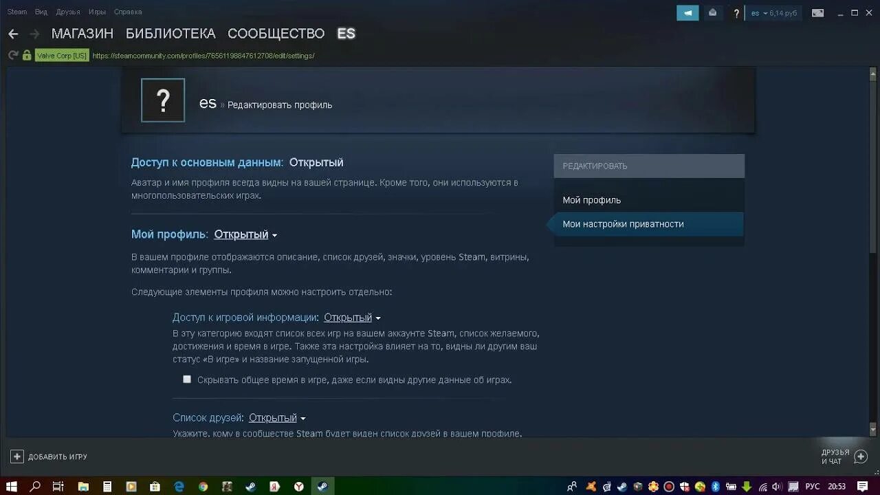Open File Explorer from the taskbar
Image resolution: width=880 pixels, height=495 pixels.
tap(83, 486)
